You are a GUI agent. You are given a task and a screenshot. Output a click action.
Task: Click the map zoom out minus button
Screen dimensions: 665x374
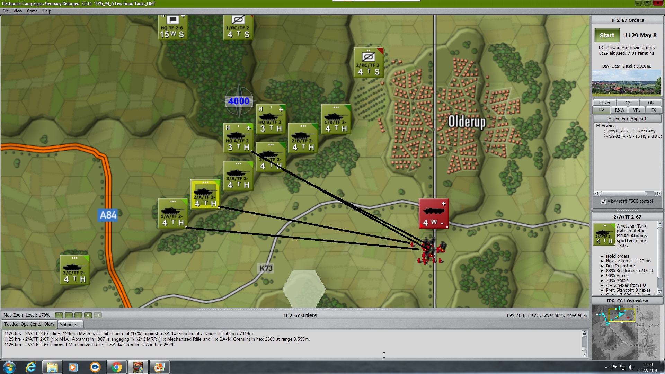69,315
